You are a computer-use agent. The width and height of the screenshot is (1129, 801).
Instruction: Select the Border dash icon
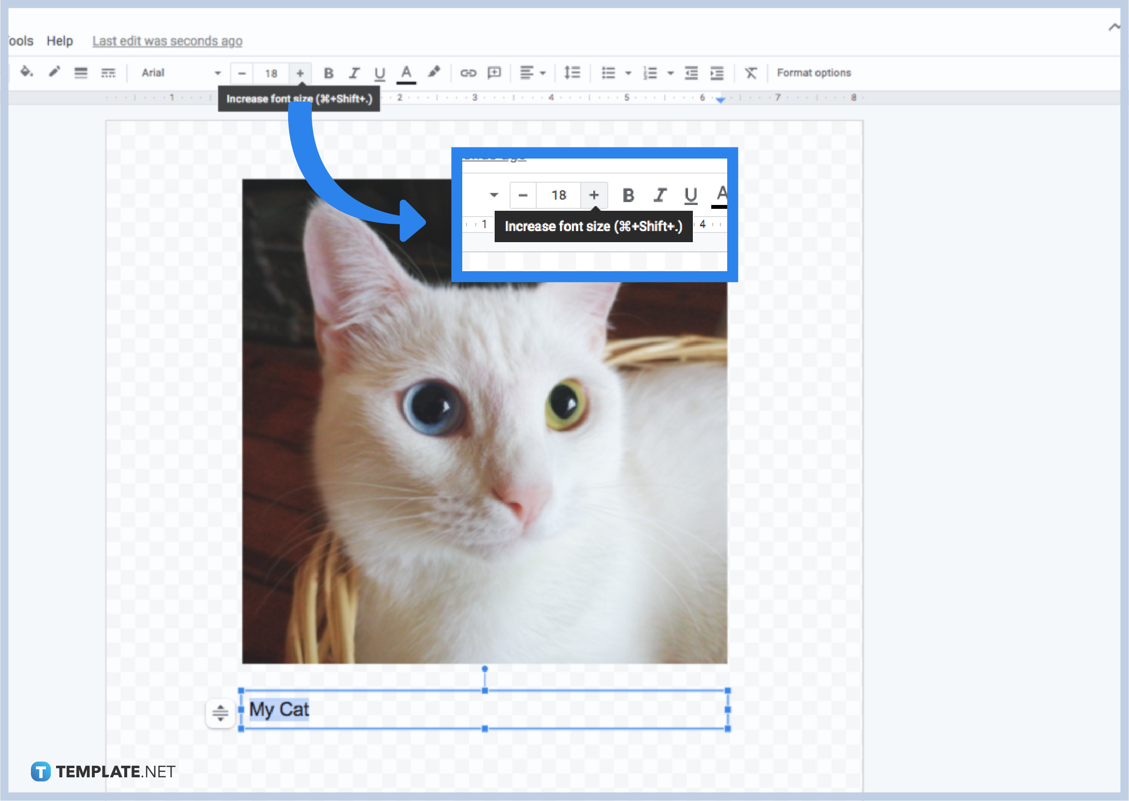(x=108, y=73)
